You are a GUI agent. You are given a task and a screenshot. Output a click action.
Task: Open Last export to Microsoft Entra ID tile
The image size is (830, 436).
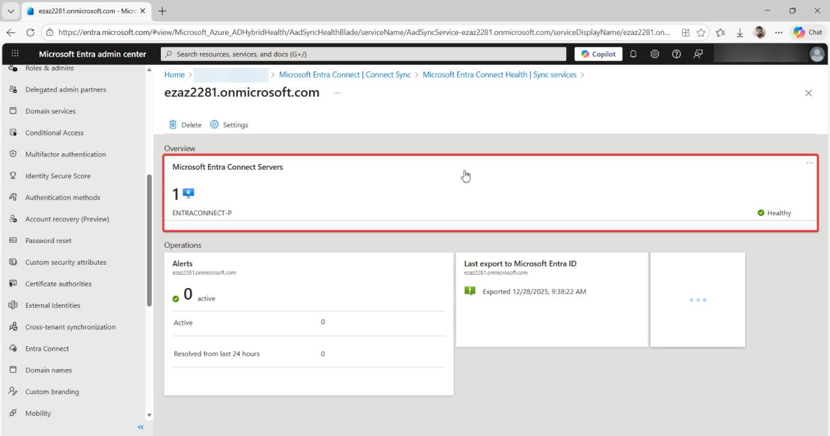tap(552, 299)
